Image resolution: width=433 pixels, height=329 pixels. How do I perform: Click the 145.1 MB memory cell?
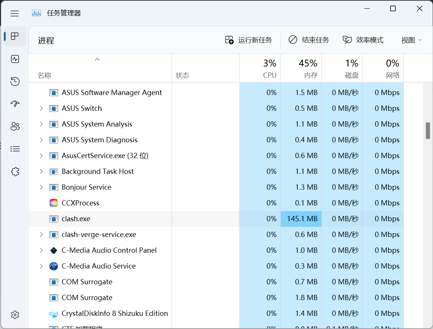click(301, 219)
